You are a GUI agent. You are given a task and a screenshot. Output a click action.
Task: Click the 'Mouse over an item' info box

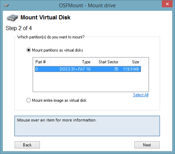pyautogui.click(x=87, y=126)
